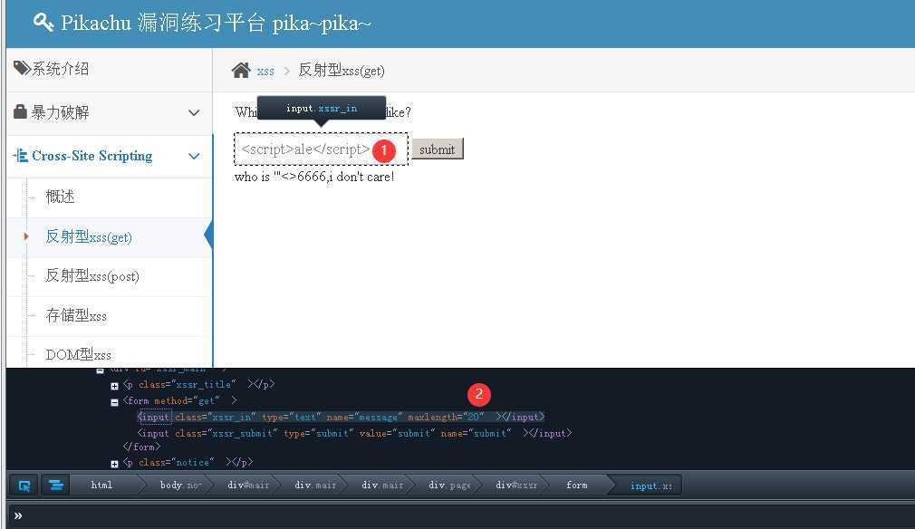Click 反射型xss(get) breadcrumb text
The height and width of the screenshot is (529, 915).
[342, 71]
